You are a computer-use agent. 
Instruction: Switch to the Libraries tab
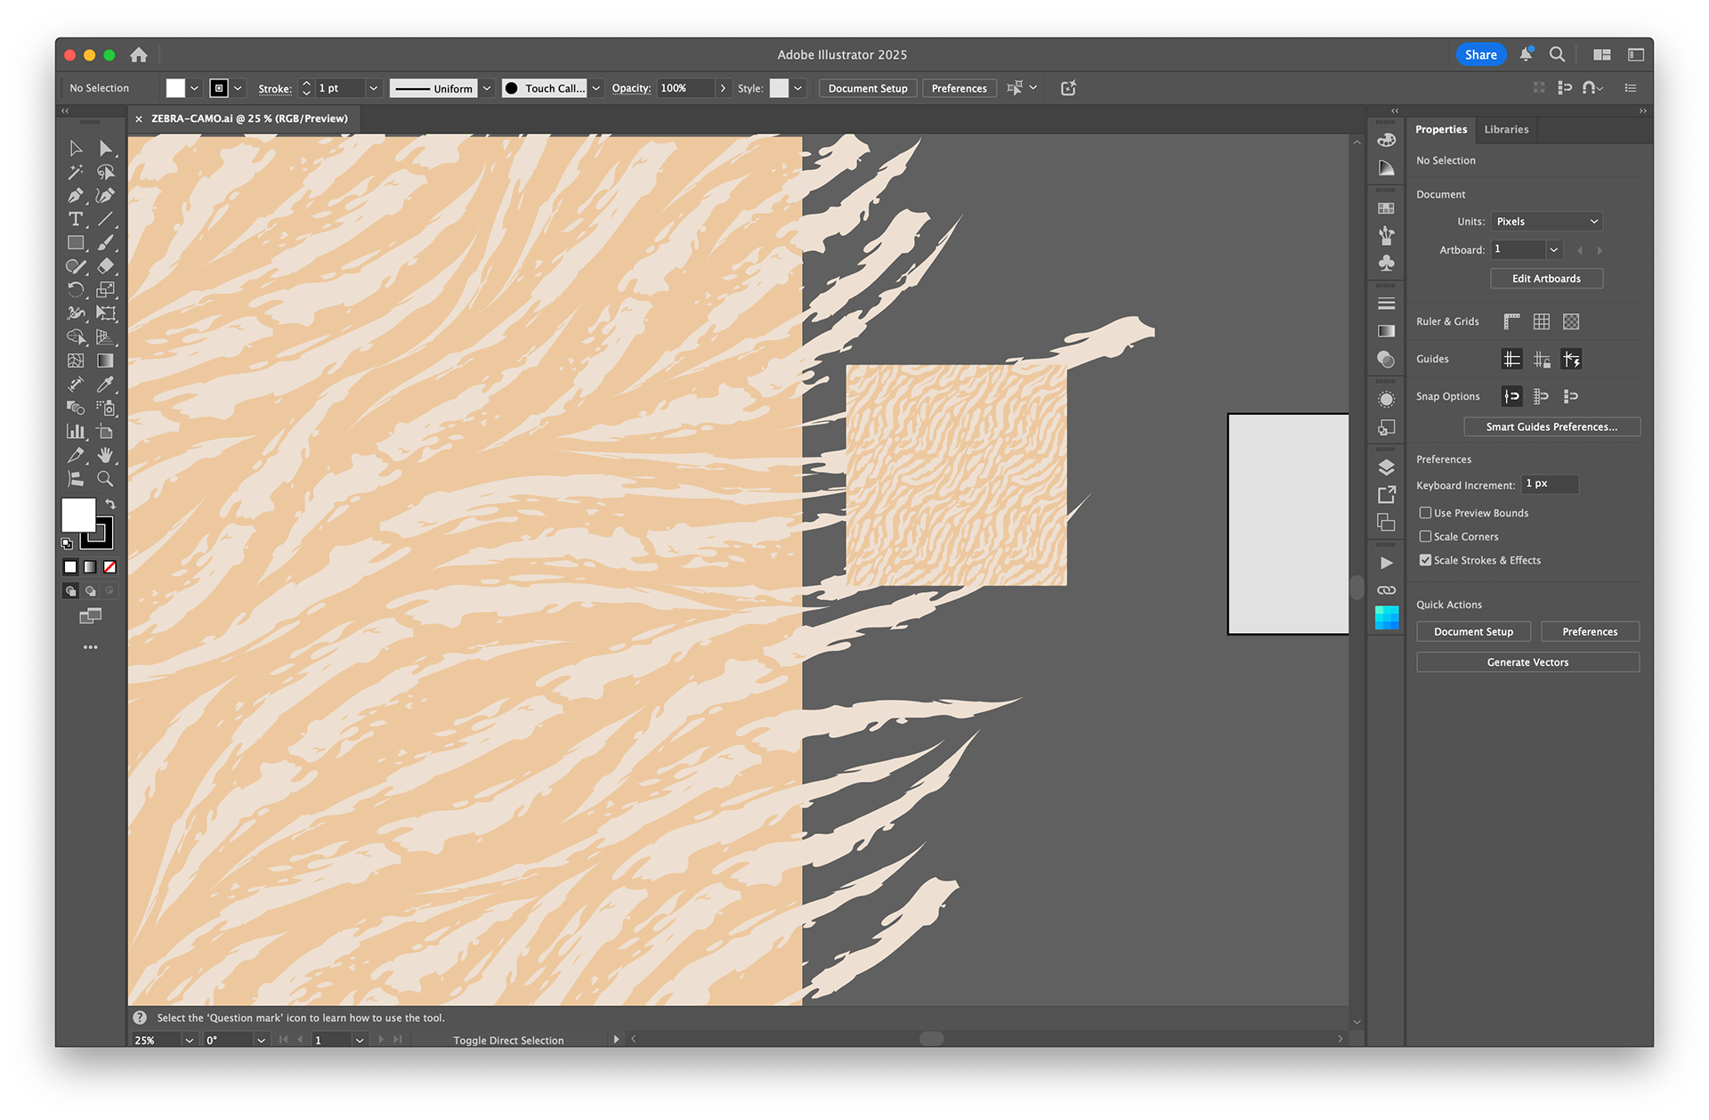click(x=1506, y=129)
